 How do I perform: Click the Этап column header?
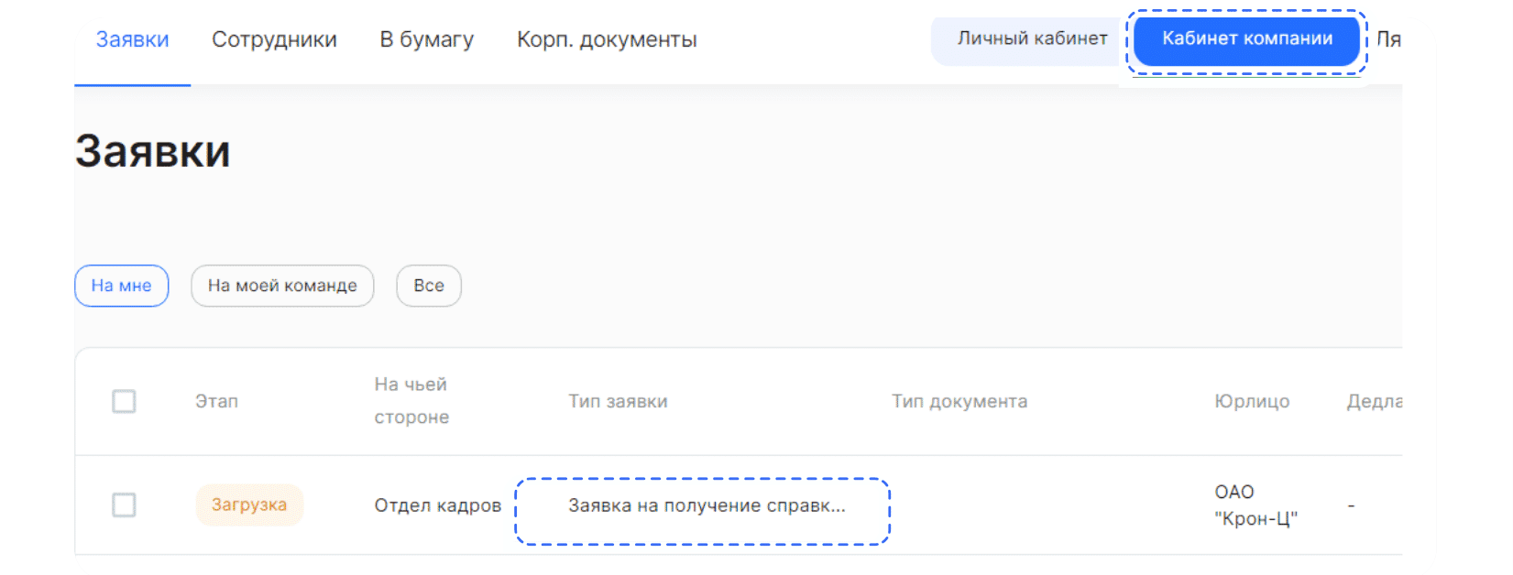[216, 401]
